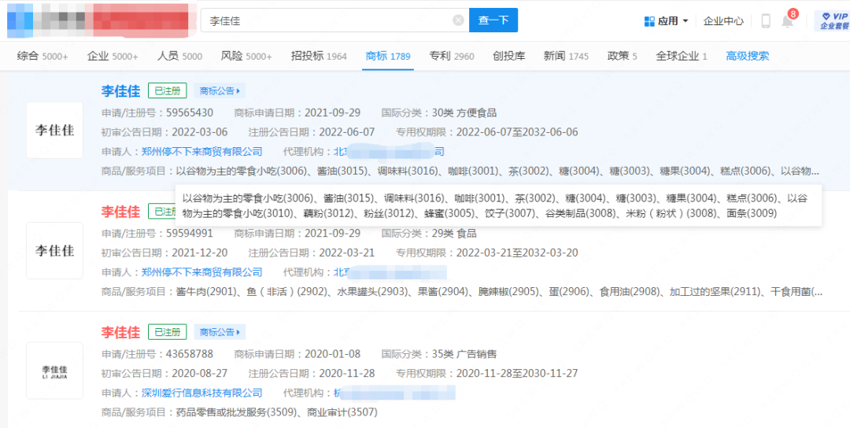Select the 商标 tab
Viewport: 850px width, 428px height.
[388, 56]
